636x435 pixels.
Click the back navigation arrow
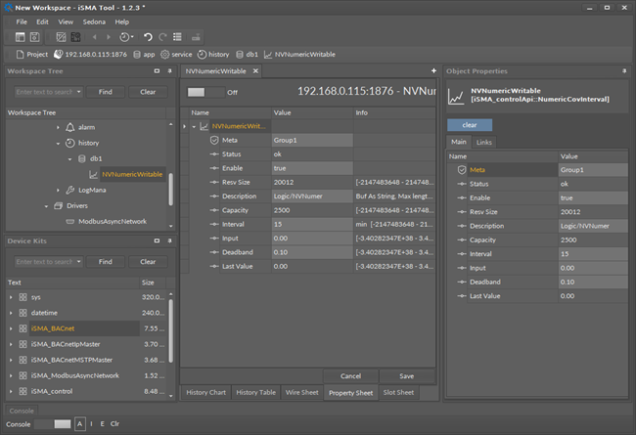95,37
